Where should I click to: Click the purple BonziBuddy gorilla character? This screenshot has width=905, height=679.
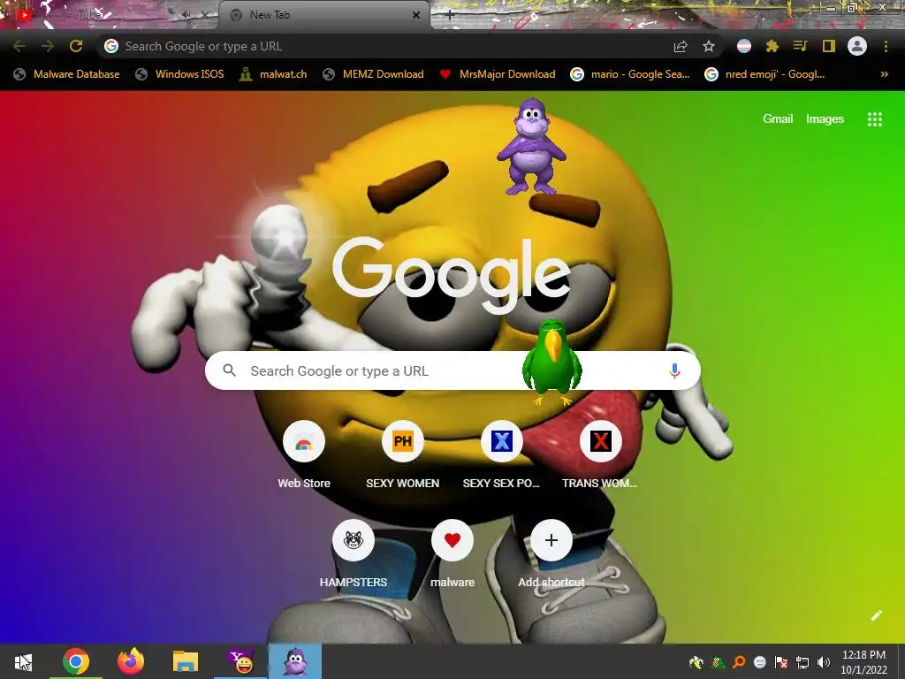tap(531, 148)
